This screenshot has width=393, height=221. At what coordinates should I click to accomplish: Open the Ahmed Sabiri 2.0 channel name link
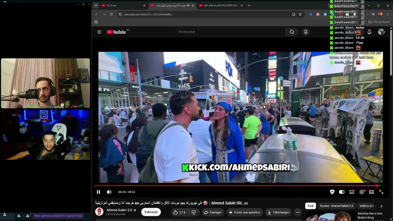[x=119, y=210]
